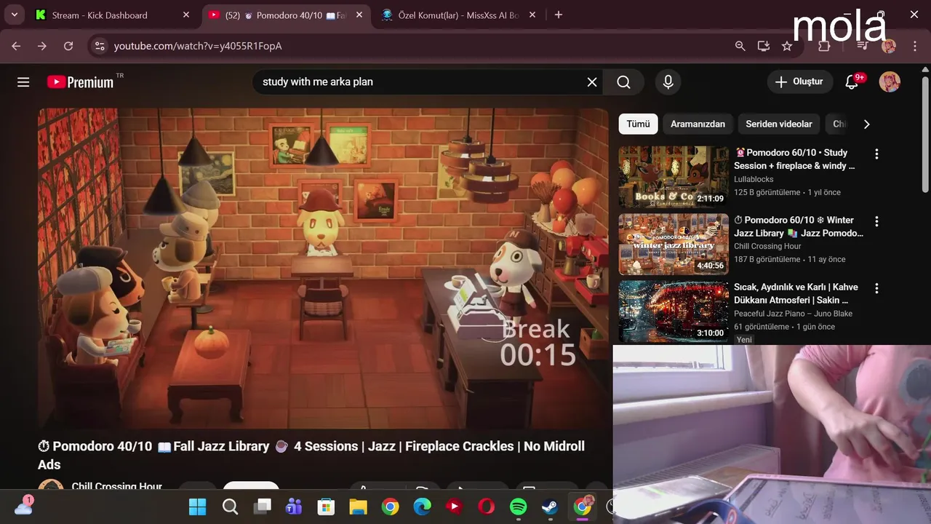931x524 pixels.
Task: Close the Özel Komut(lar) tab
Action: coord(532,15)
